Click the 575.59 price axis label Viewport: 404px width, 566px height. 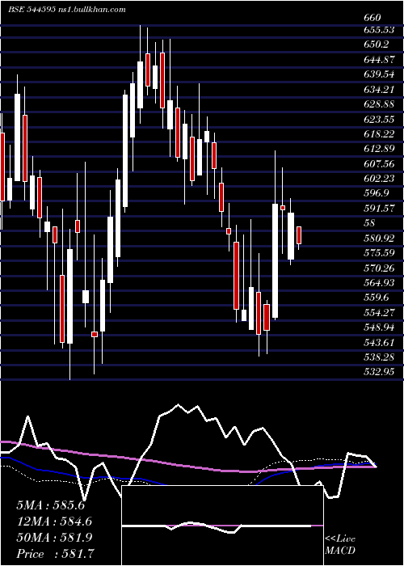point(379,253)
